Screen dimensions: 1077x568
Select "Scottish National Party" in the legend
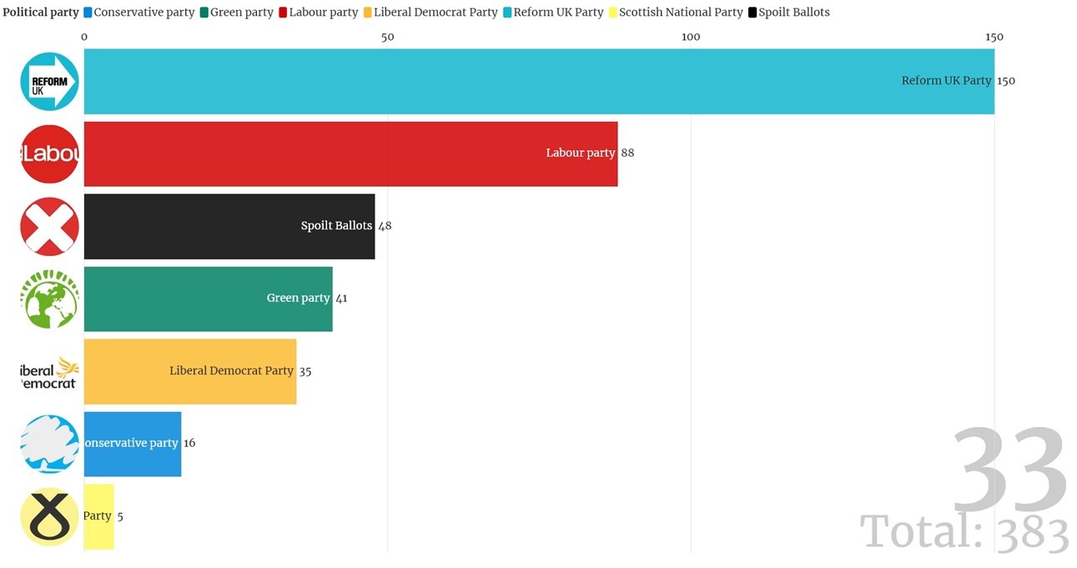pos(681,13)
